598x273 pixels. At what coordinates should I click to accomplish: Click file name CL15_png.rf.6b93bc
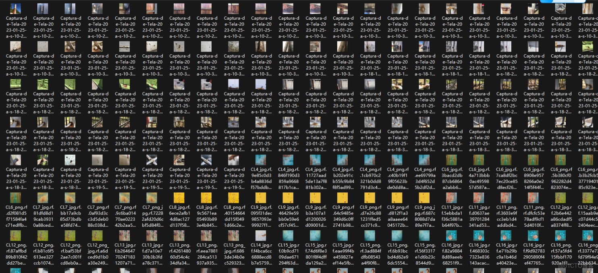(398, 254)
